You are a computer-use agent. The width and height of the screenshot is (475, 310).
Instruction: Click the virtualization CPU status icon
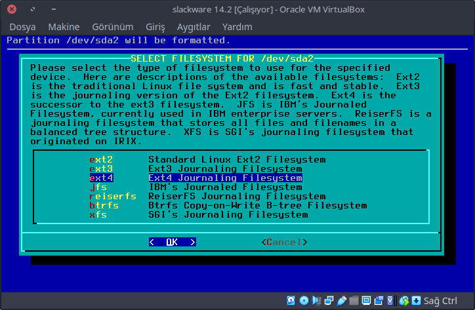tap(392, 301)
